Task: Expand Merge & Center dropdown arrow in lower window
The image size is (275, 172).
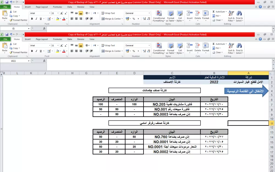Action: [x=122, y=51]
